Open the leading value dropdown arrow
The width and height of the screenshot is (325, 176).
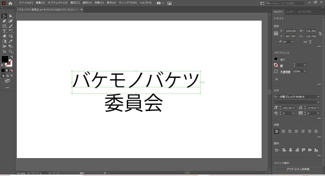[318, 108]
